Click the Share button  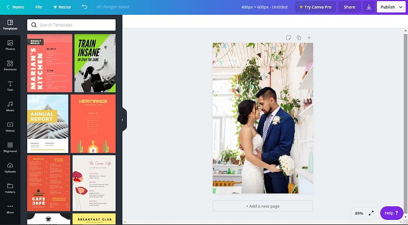pos(349,7)
